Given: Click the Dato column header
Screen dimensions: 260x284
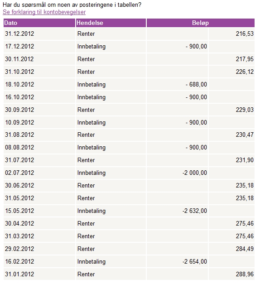Looking at the screenshot, I should tap(39, 23).
